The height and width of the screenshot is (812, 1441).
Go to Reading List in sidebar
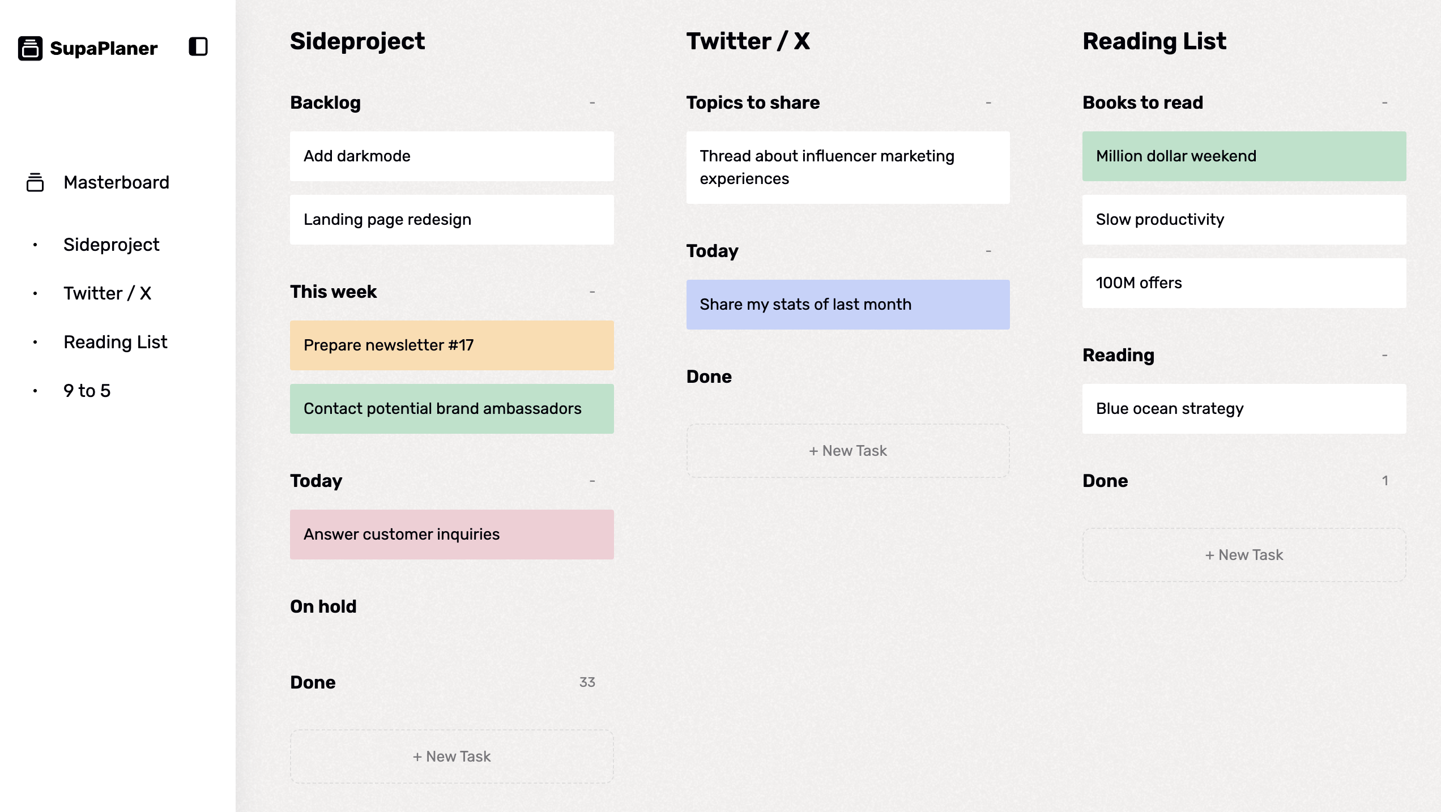coord(116,342)
